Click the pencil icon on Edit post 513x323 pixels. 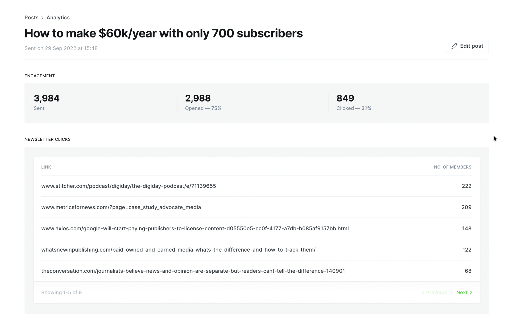[x=454, y=46]
